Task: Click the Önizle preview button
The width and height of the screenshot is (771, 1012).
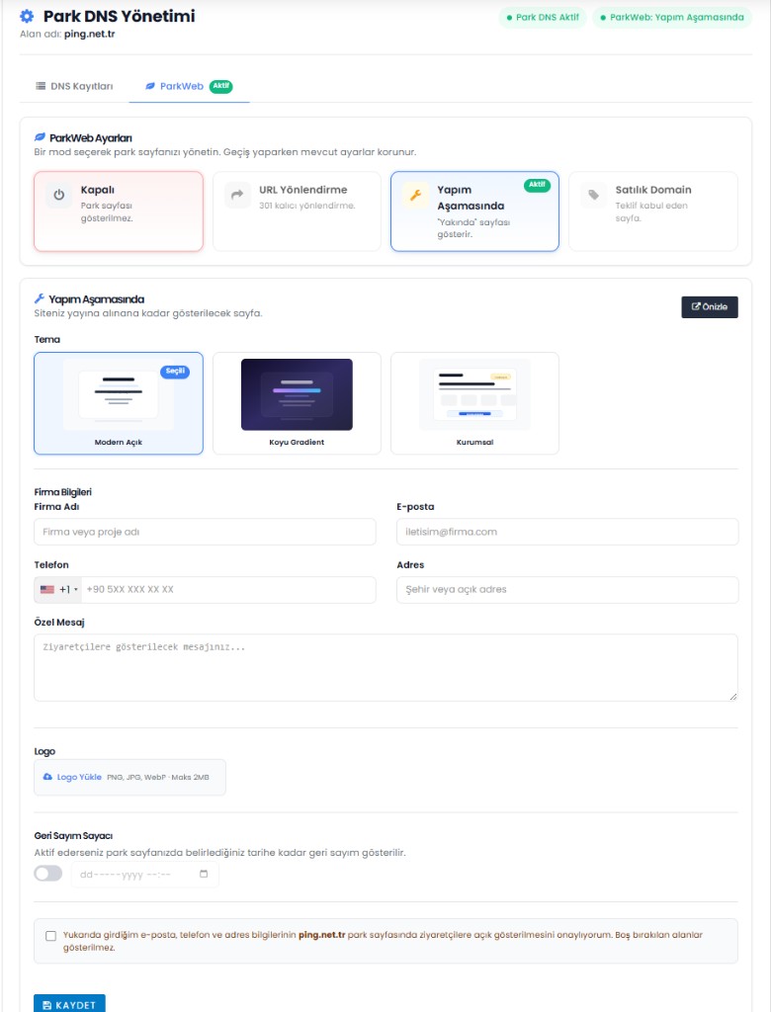Action: (x=710, y=307)
